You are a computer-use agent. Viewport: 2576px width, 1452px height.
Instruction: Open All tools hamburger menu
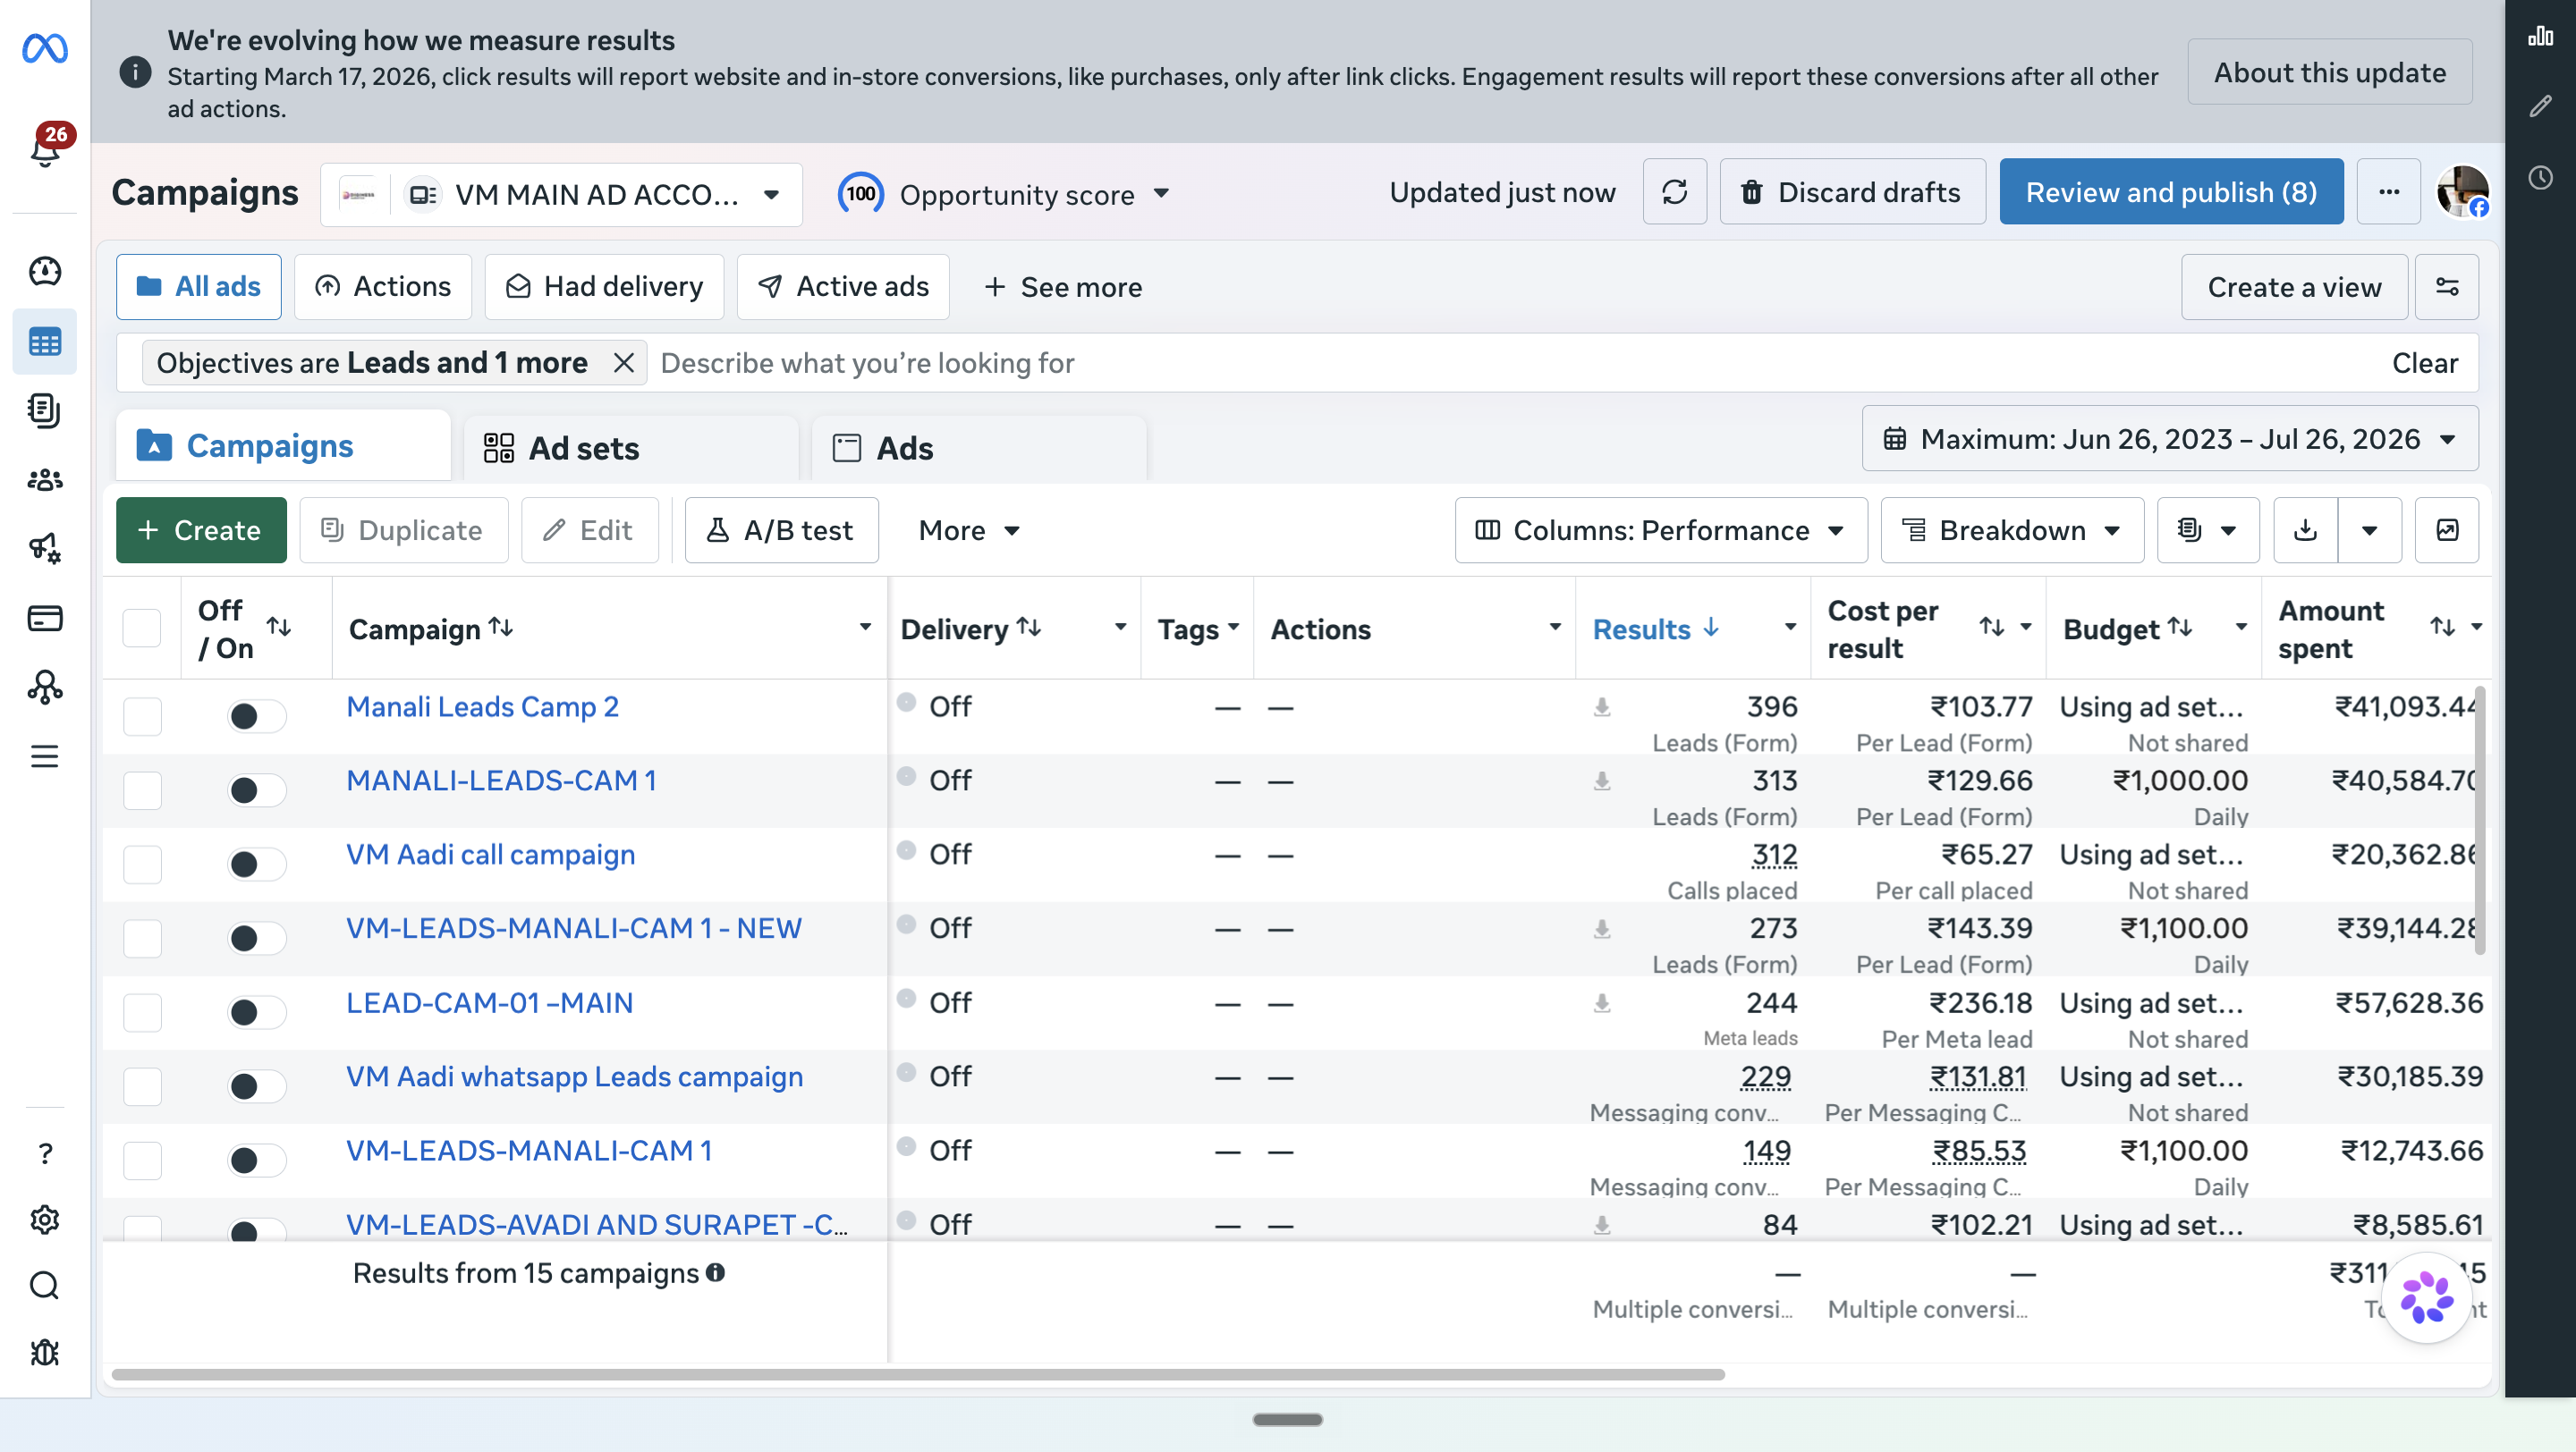tap(45, 756)
